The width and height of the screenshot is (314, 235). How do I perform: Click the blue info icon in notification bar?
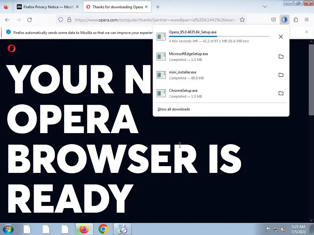[x=8, y=32]
